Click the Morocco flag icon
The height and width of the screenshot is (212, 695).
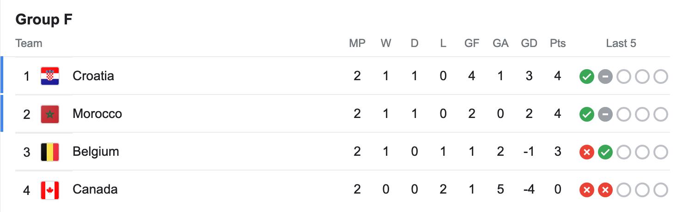(50, 114)
